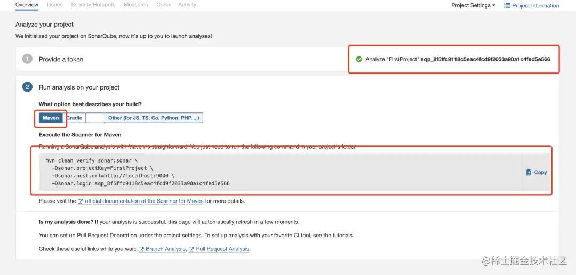Click the Run analysis on your project heading

coord(79,87)
